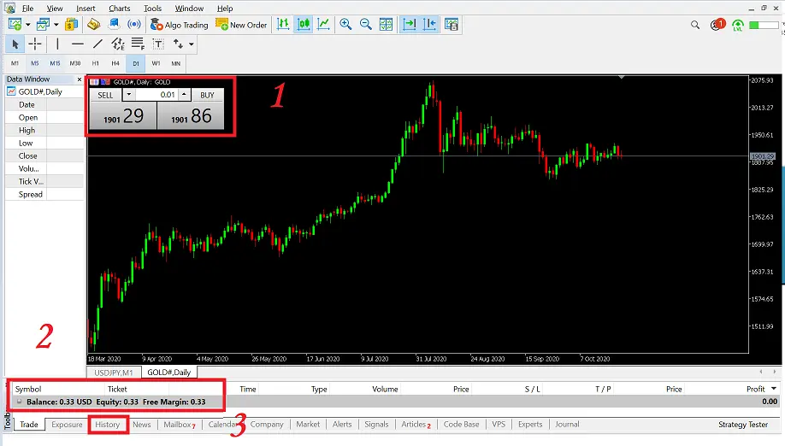Select the equidistant channel tool
The width and height of the screenshot is (785, 446).
tap(118, 44)
